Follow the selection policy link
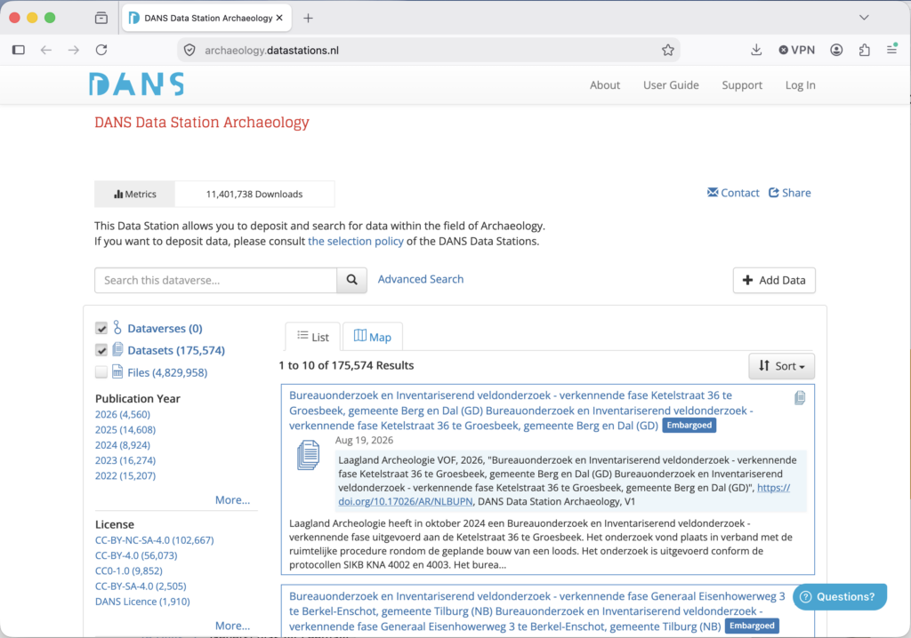This screenshot has height=638, width=911. [356, 241]
